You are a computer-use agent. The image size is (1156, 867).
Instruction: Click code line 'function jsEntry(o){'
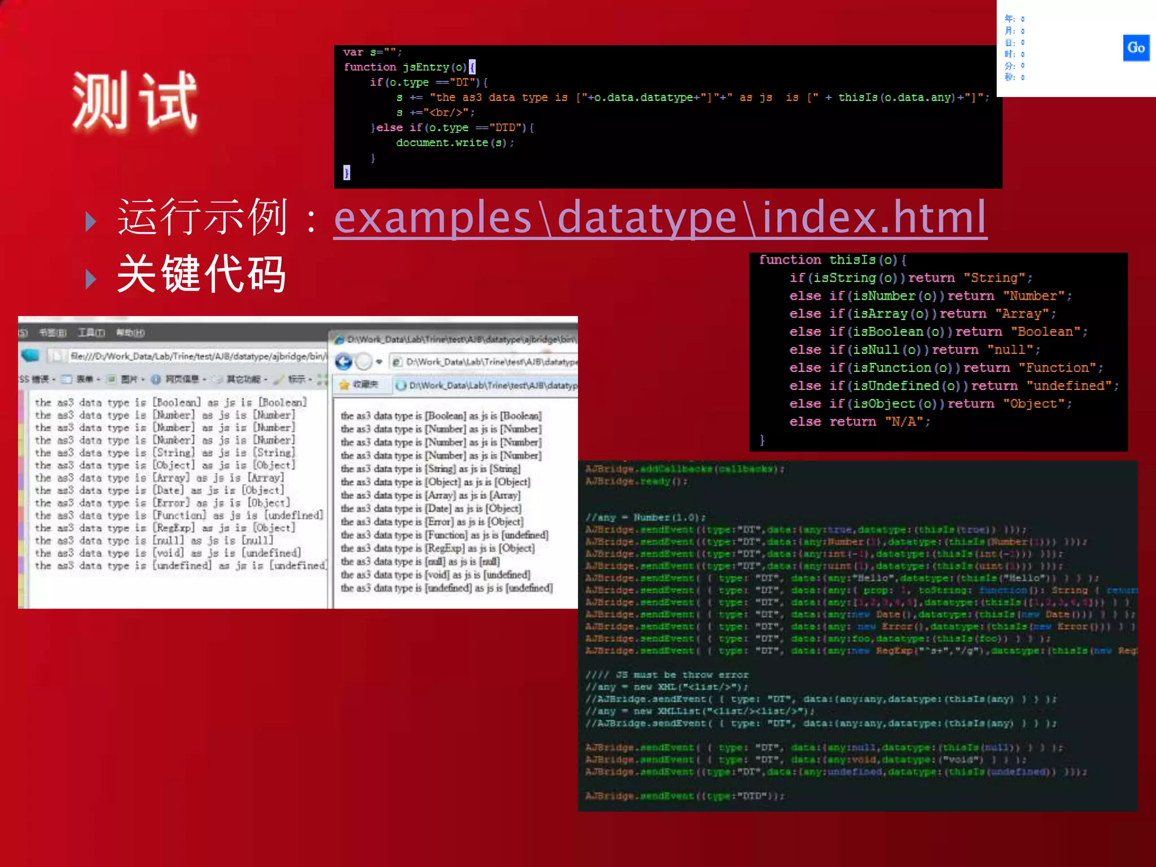tap(410, 67)
